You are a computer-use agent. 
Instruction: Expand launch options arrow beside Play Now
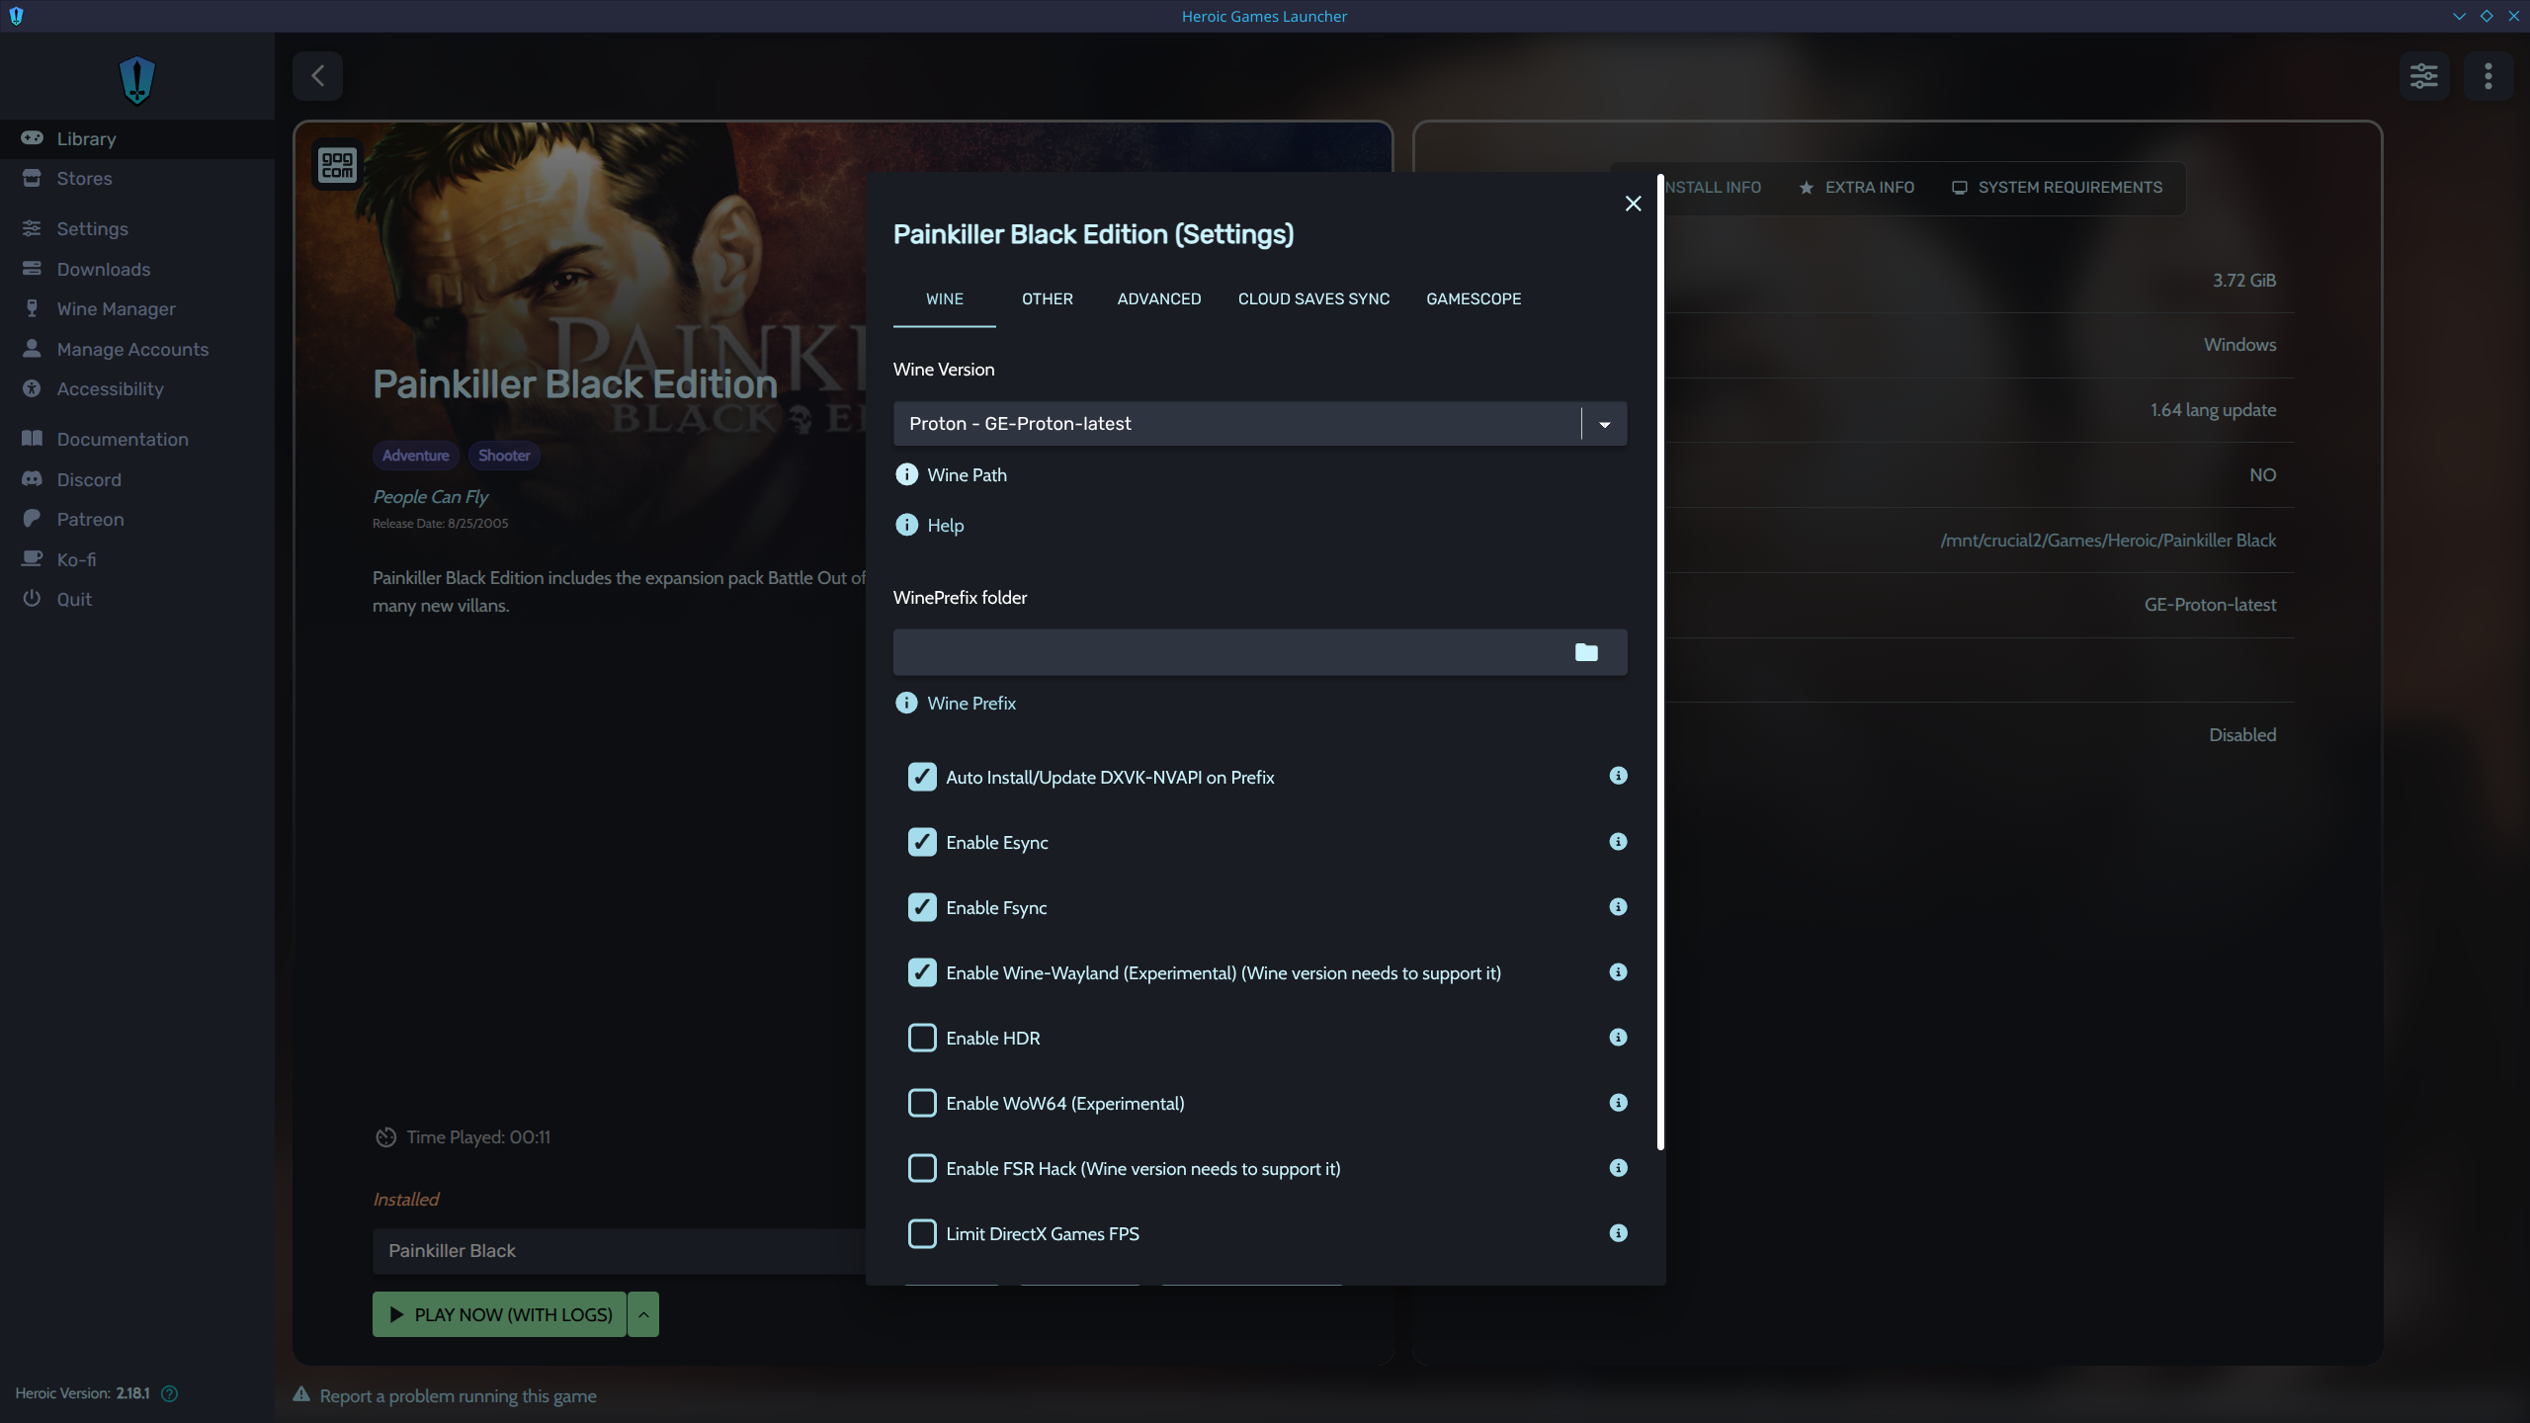click(x=643, y=1314)
